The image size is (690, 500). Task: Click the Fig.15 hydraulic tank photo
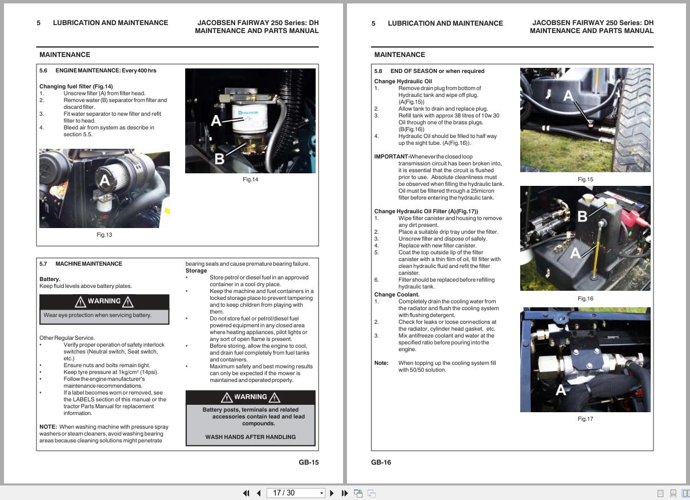585,120
